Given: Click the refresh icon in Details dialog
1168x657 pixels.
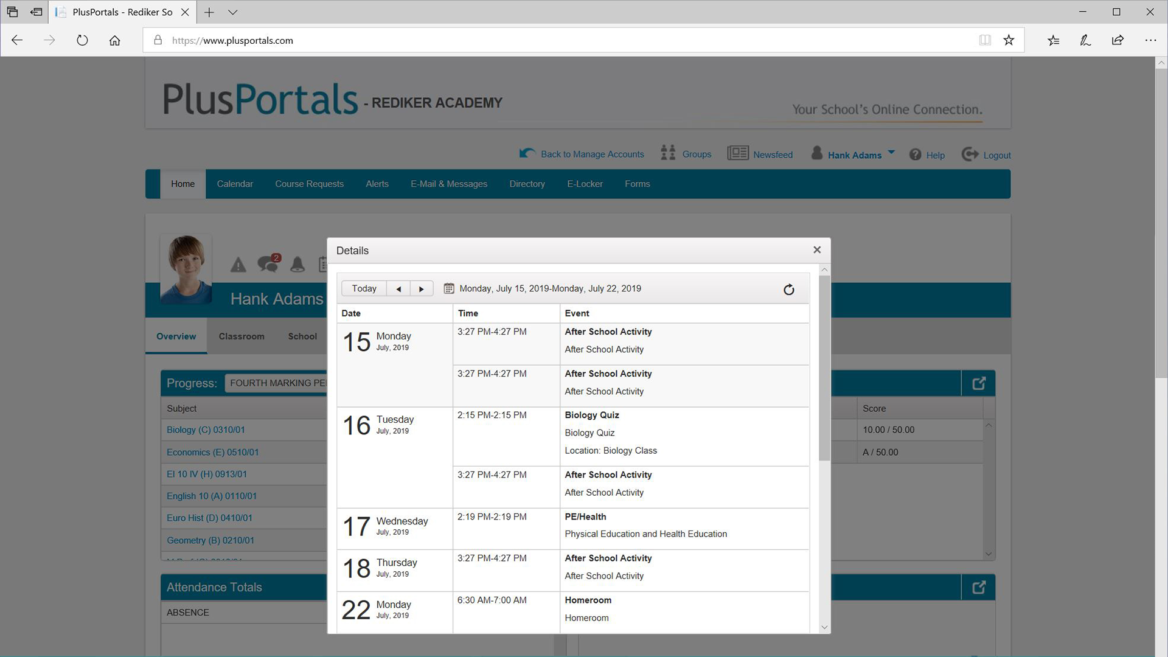Looking at the screenshot, I should tap(788, 290).
